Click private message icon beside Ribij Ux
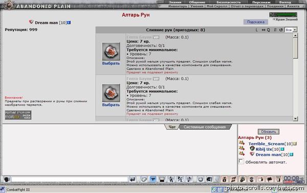The image size is (307, 193). (x=242, y=149)
